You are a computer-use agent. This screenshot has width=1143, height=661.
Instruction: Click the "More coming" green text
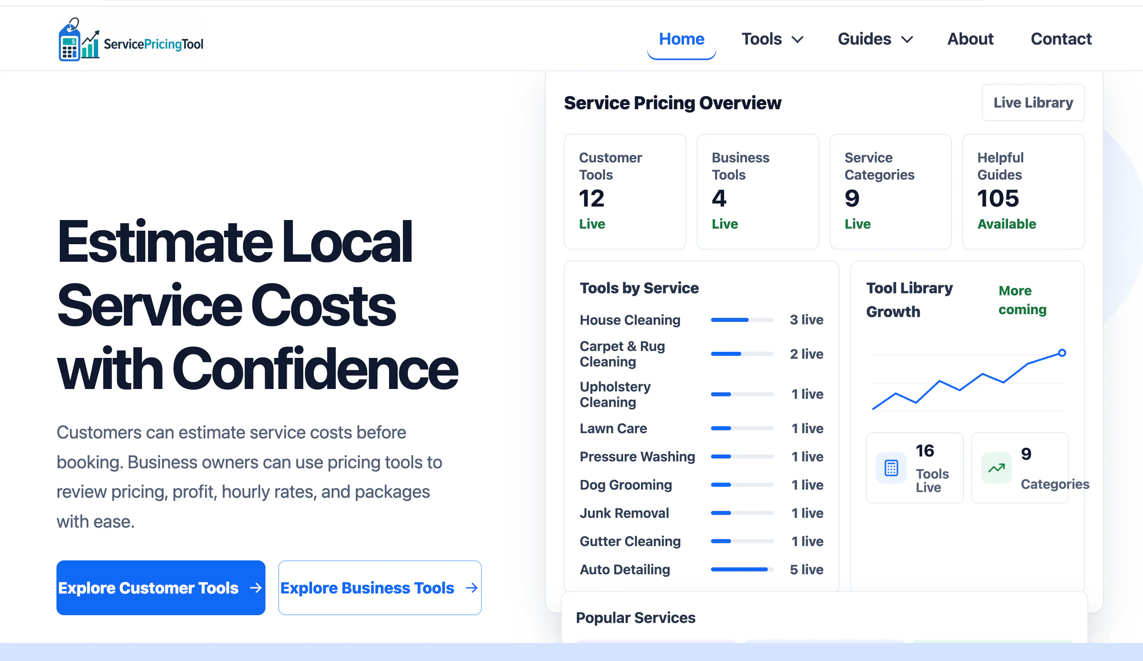[x=1022, y=300]
